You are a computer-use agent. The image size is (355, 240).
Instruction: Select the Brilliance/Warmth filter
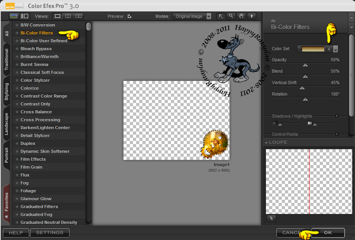point(40,56)
